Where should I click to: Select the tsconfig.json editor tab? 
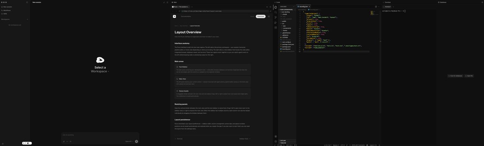(x=303, y=7)
